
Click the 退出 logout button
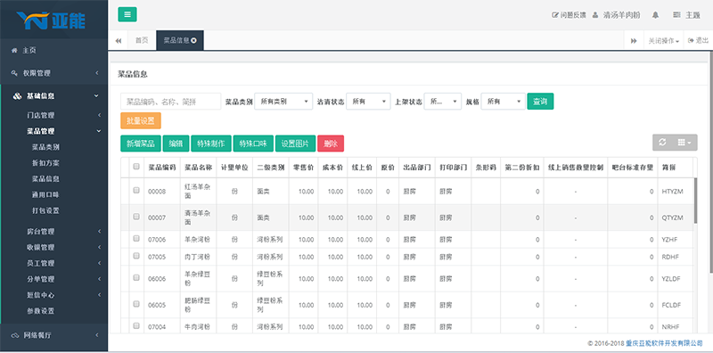click(699, 40)
